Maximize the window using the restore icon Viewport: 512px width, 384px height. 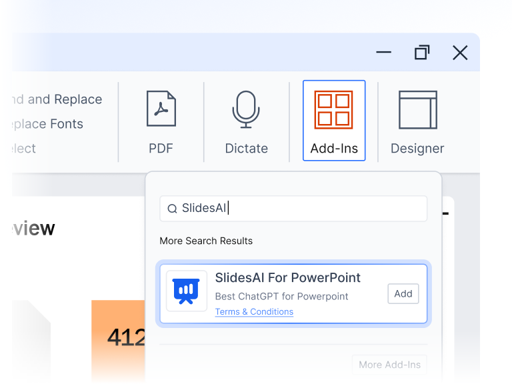point(421,53)
